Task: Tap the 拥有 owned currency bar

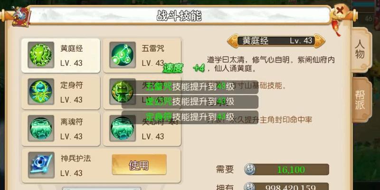Action: click(x=291, y=187)
